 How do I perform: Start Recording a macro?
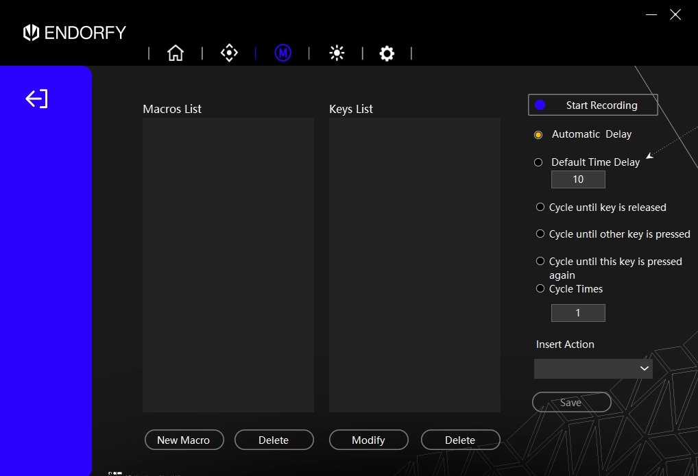click(592, 105)
